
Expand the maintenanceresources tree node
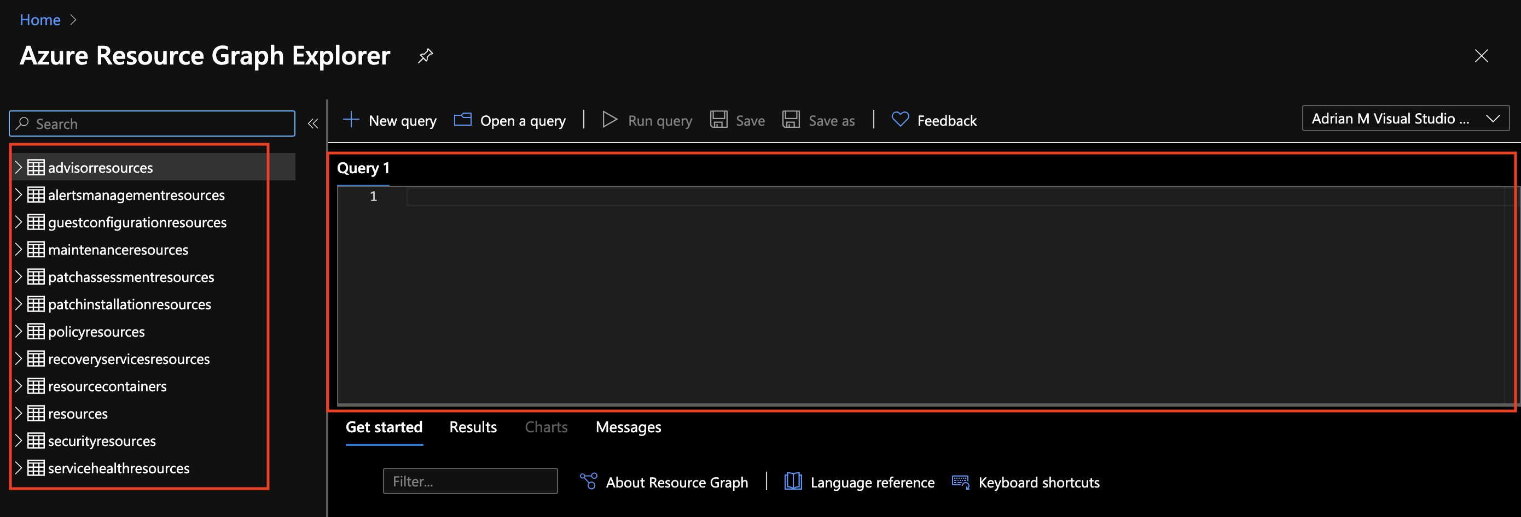click(18, 249)
